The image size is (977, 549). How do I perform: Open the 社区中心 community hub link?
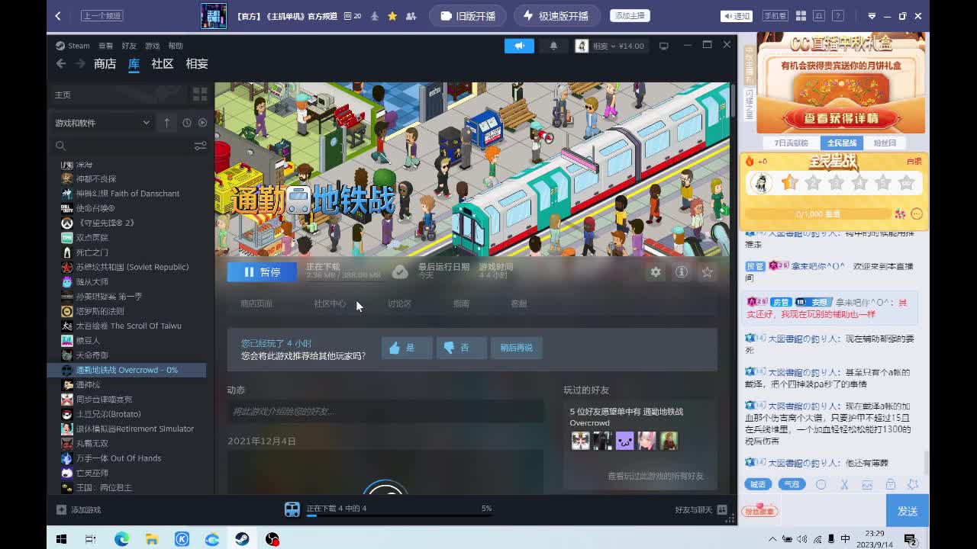pos(330,303)
